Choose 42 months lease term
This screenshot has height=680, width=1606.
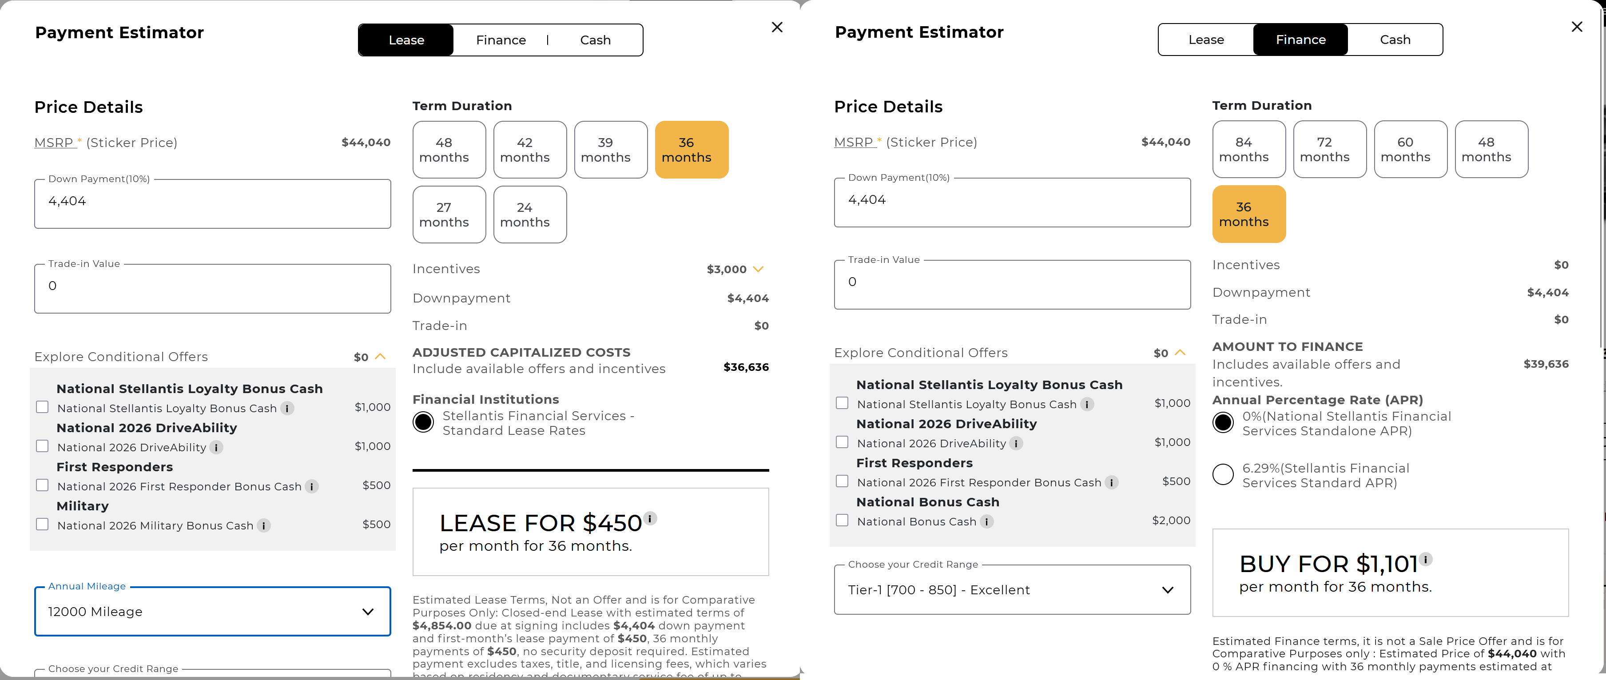(x=530, y=150)
